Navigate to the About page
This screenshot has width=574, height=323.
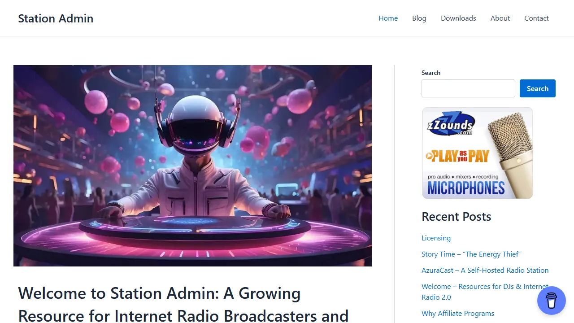click(x=500, y=18)
